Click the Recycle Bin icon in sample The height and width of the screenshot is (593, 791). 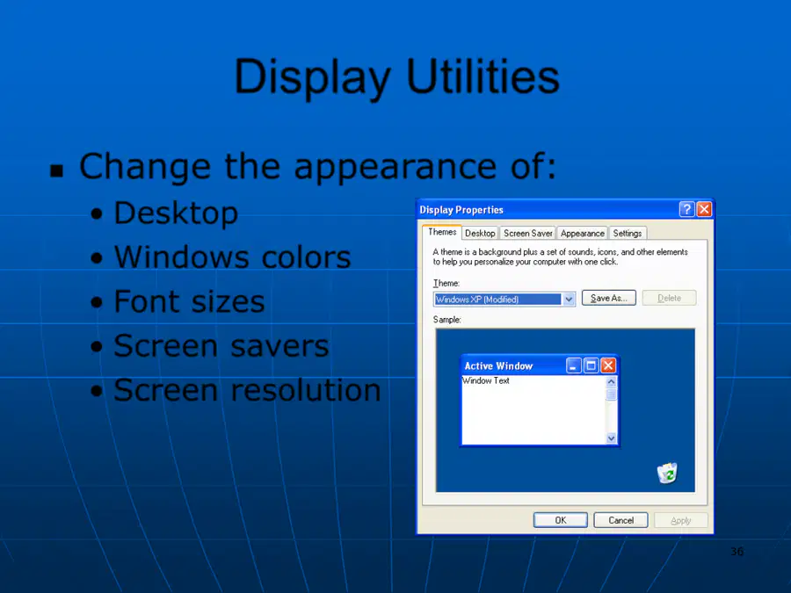pyautogui.click(x=667, y=473)
